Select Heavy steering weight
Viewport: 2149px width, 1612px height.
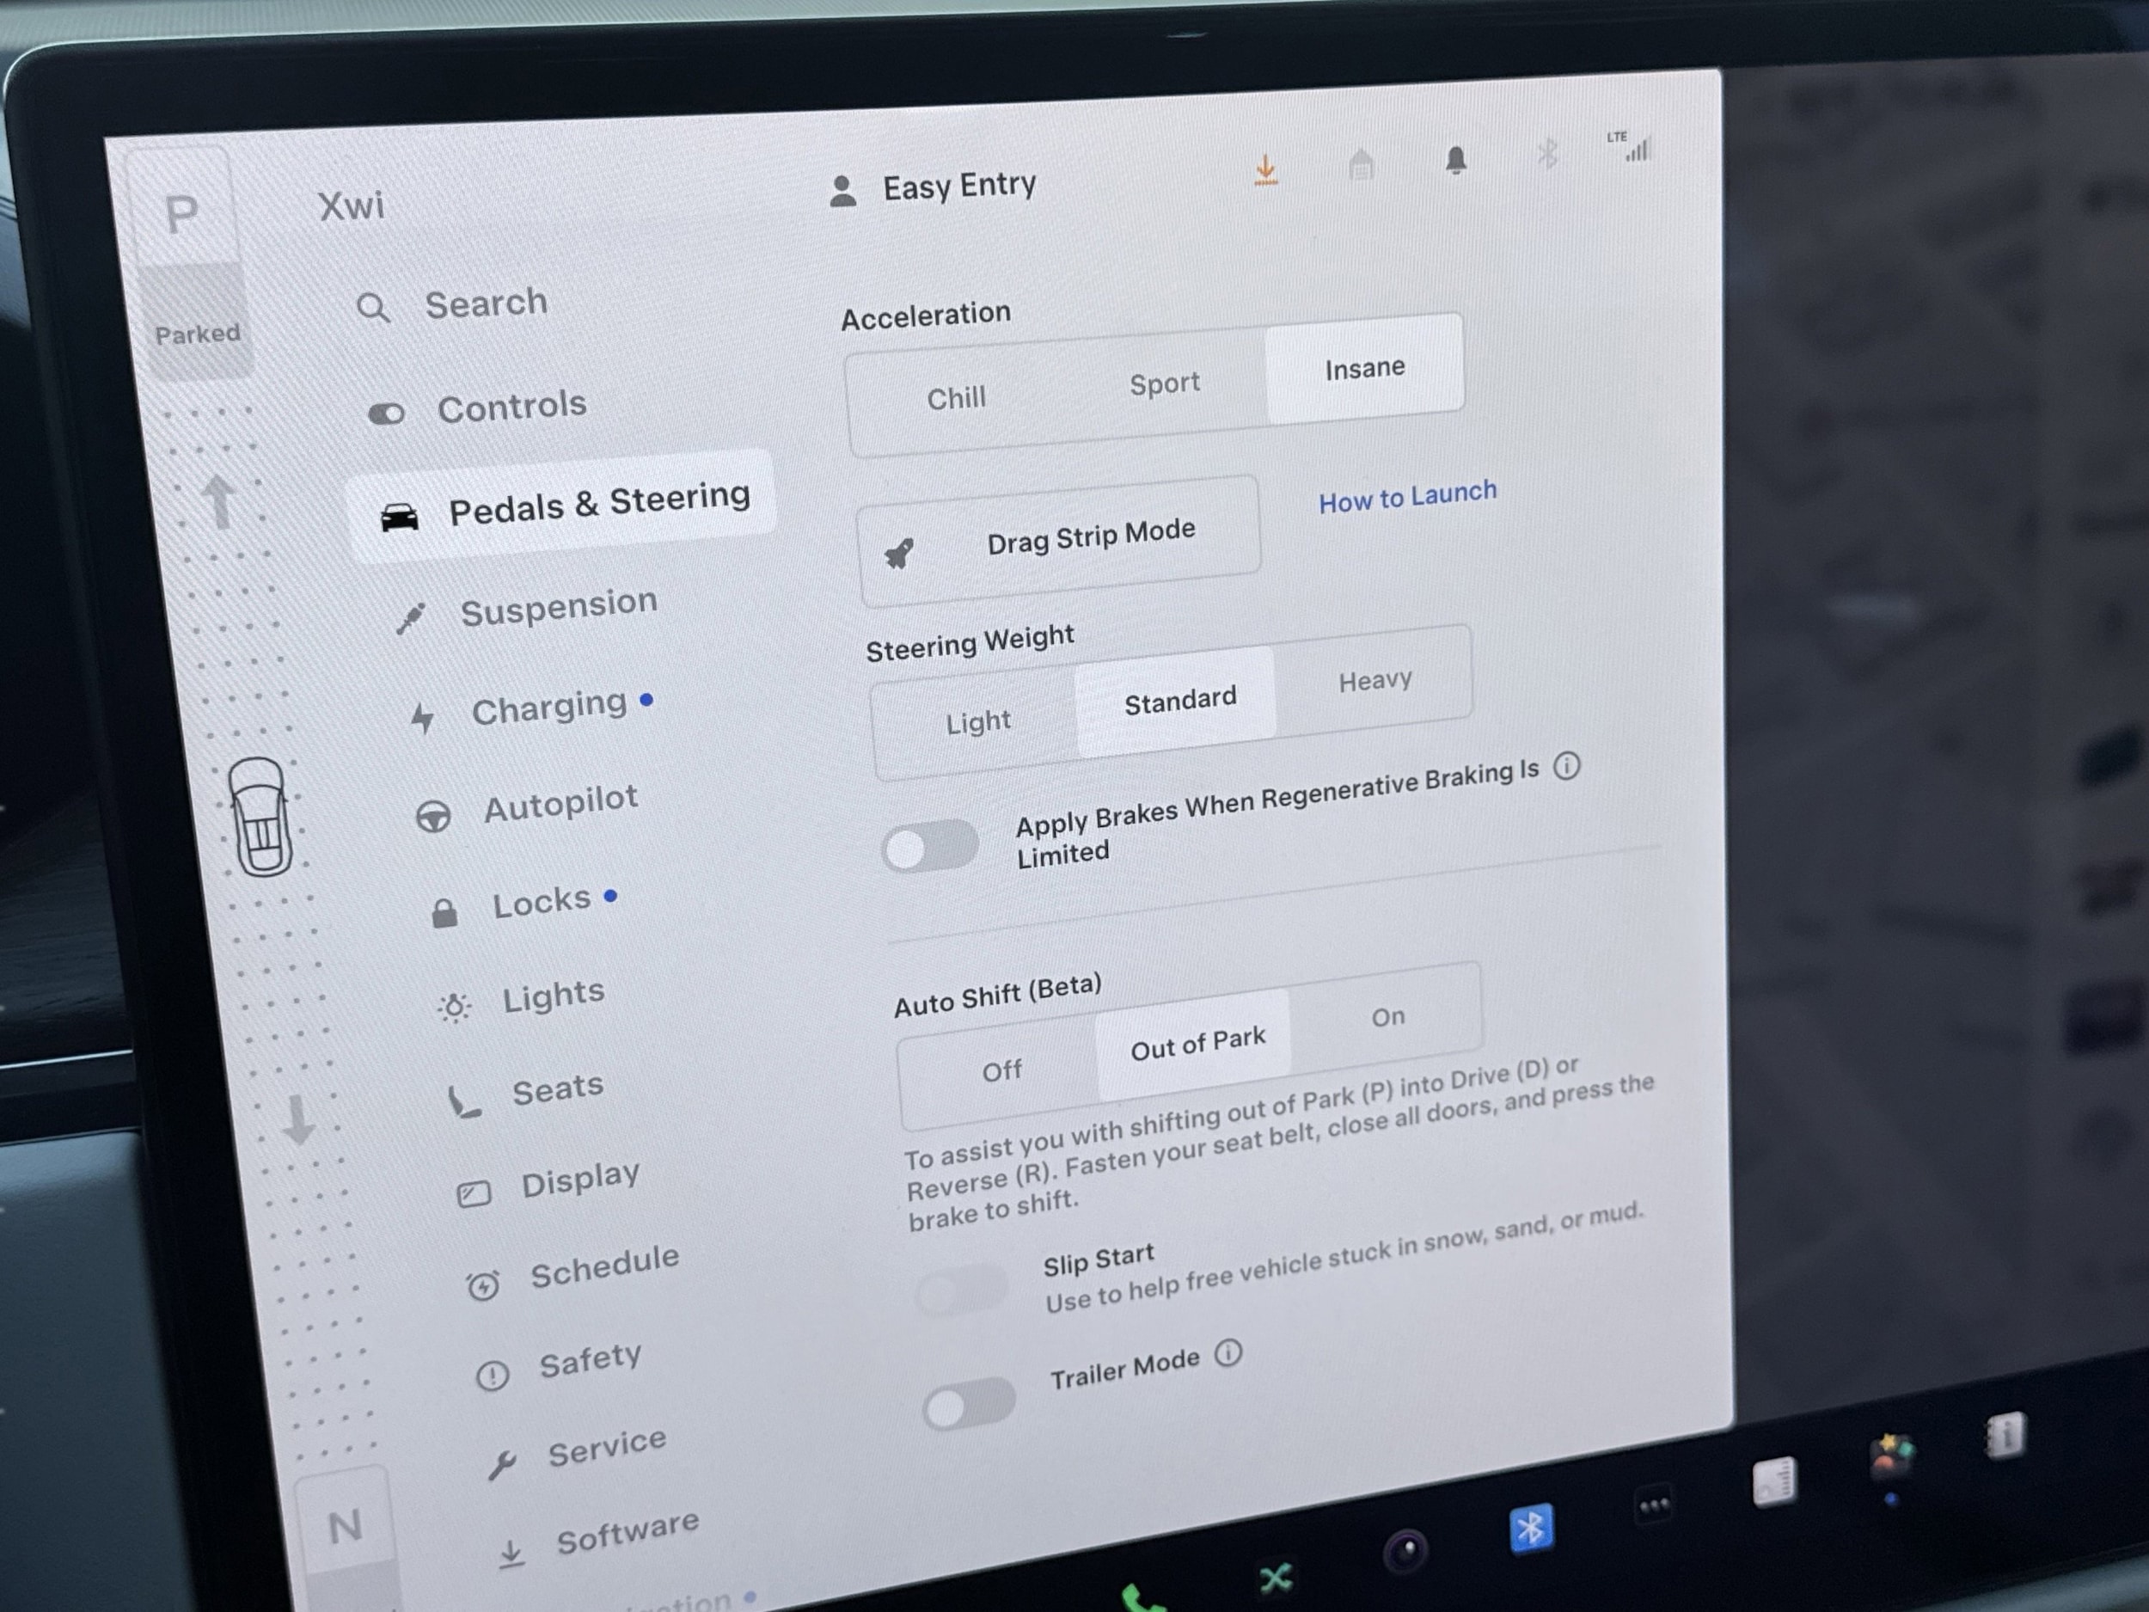1374,680
